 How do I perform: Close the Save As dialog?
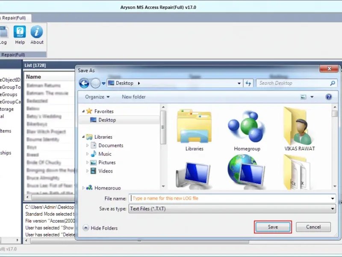pyautogui.click(x=329, y=69)
